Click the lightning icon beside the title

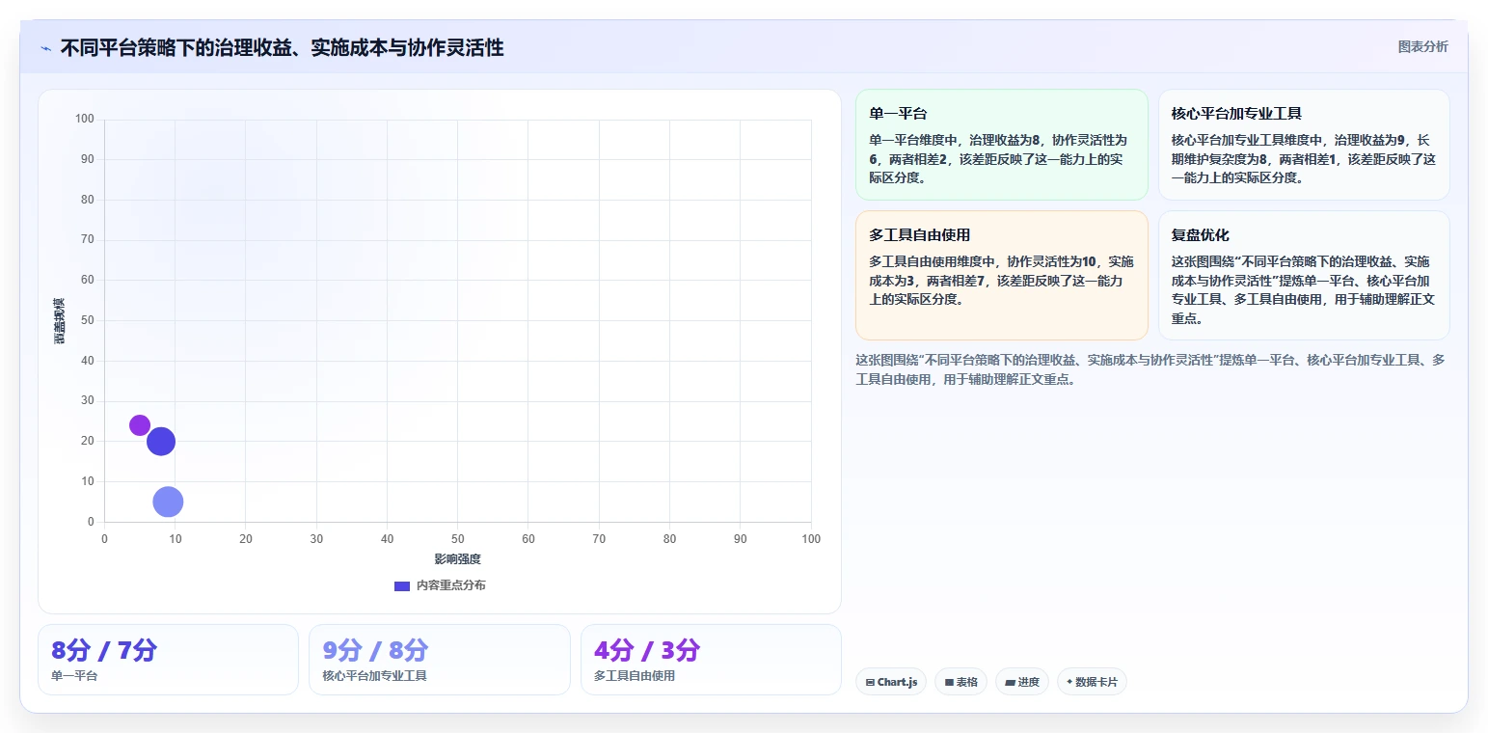tap(45, 48)
